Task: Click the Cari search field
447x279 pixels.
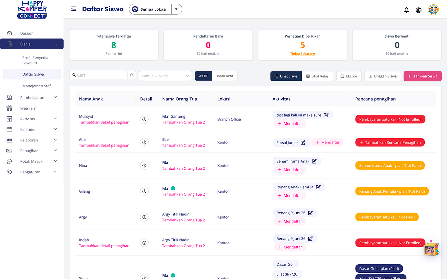Action: pyautogui.click(x=99, y=75)
